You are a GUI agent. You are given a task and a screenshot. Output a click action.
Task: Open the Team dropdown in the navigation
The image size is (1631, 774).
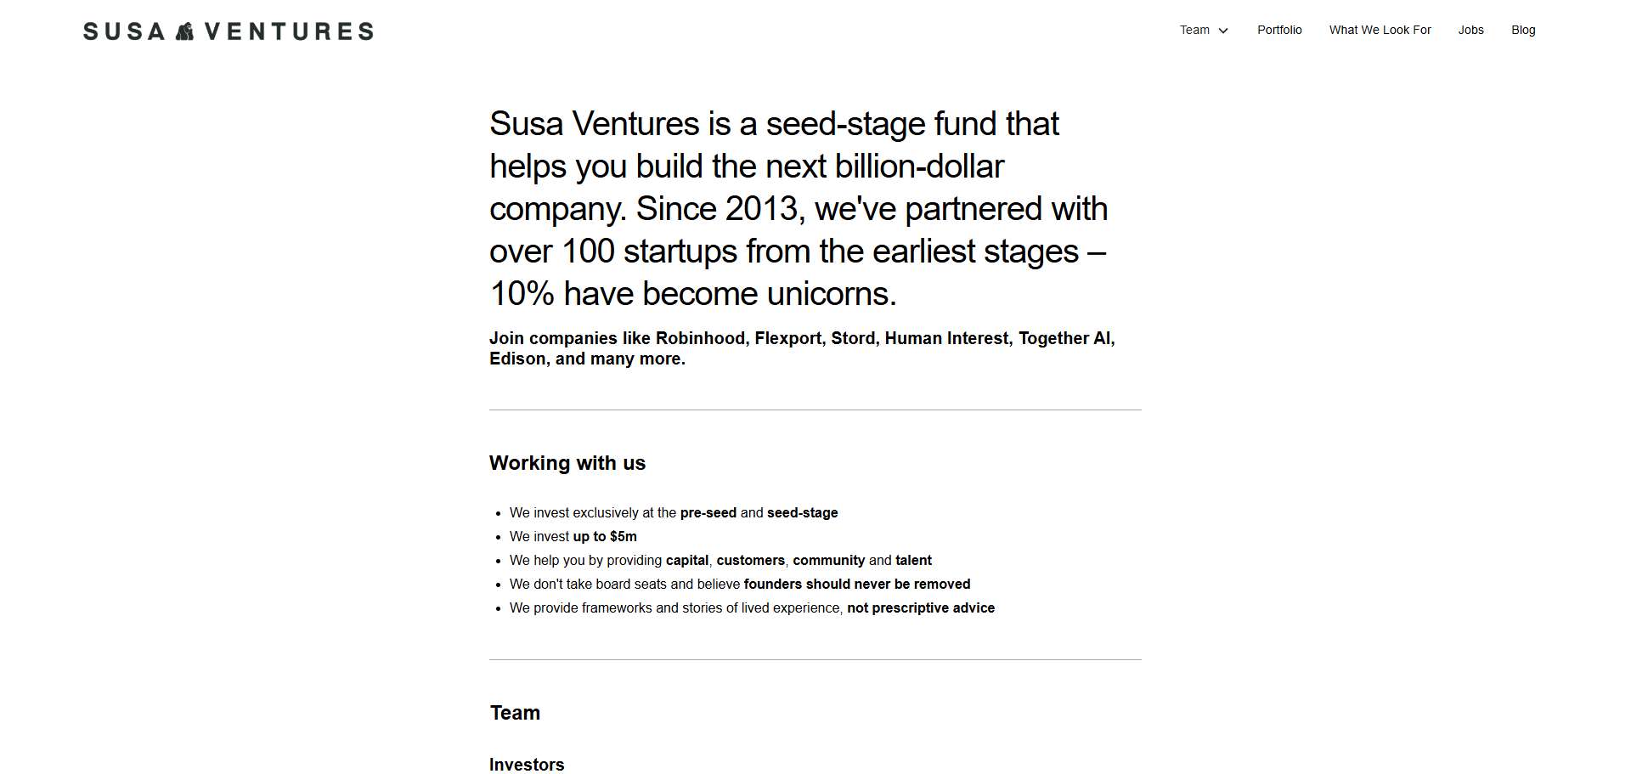pyautogui.click(x=1197, y=30)
